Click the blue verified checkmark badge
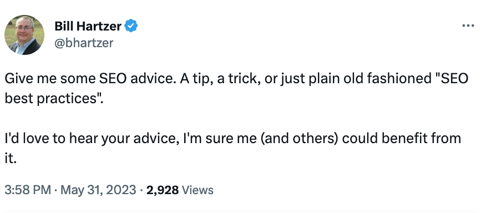This screenshot has height=213, width=486. pyautogui.click(x=131, y=26)
